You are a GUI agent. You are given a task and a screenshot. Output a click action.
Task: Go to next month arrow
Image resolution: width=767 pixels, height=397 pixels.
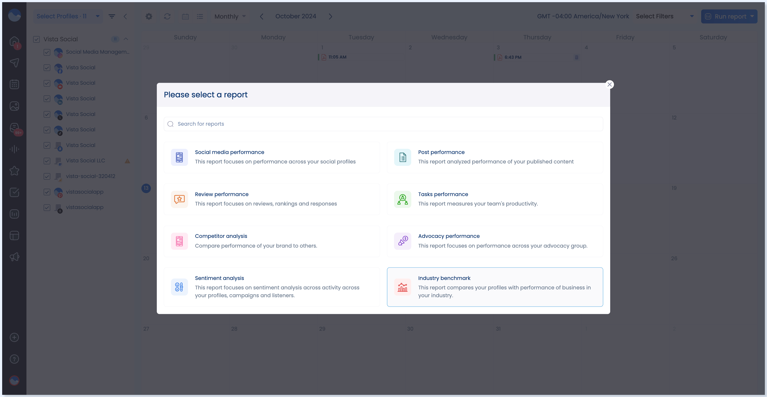[330, 16]
